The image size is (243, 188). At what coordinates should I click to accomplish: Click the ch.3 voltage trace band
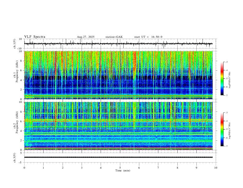click(x=118, y=157)
